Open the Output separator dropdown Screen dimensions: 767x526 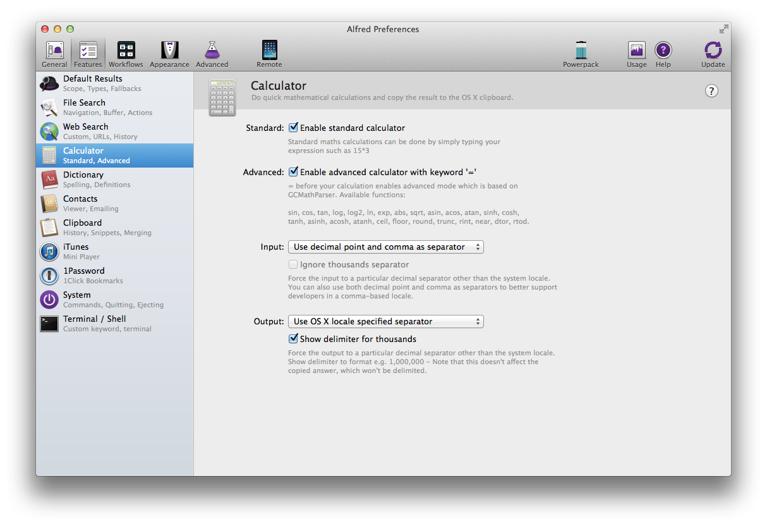coord(386,322)
